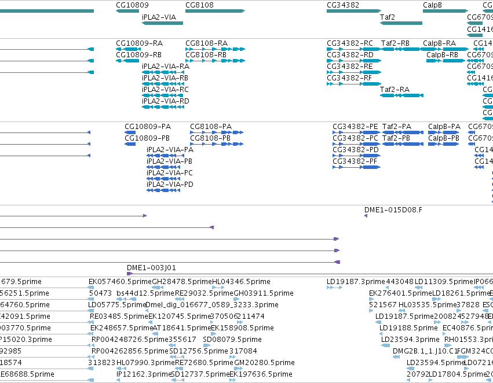Select protein iPLA2-VIA-PA

tap(170, 150)
